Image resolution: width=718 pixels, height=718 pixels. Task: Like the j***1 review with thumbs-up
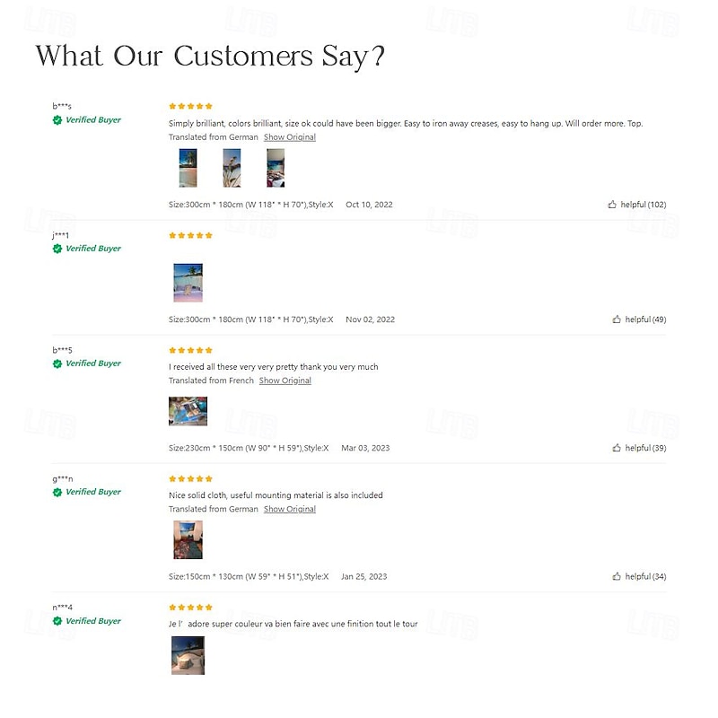click(617, 320)
